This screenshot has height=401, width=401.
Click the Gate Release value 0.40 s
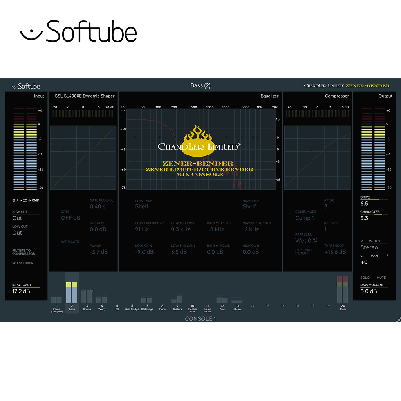click(x=98, y=207)
